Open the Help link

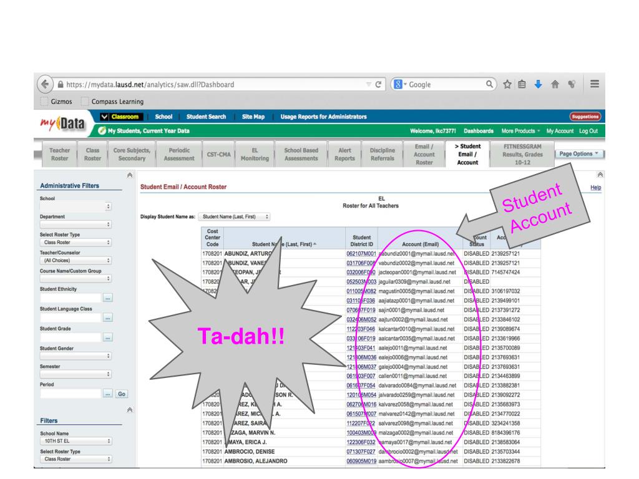595,188
